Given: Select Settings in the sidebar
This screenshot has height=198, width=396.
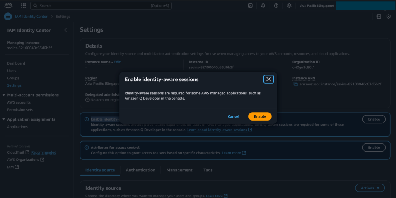Looking at the screenshot, I should point(14,85).
